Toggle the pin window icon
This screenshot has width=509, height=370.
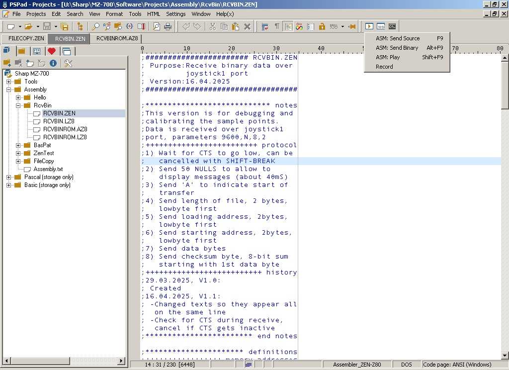tap(351, 27)
